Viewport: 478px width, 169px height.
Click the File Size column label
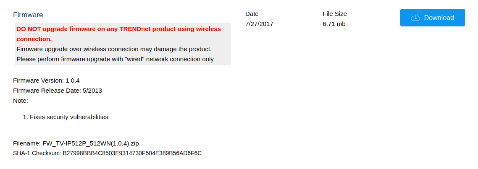(335, 14)
